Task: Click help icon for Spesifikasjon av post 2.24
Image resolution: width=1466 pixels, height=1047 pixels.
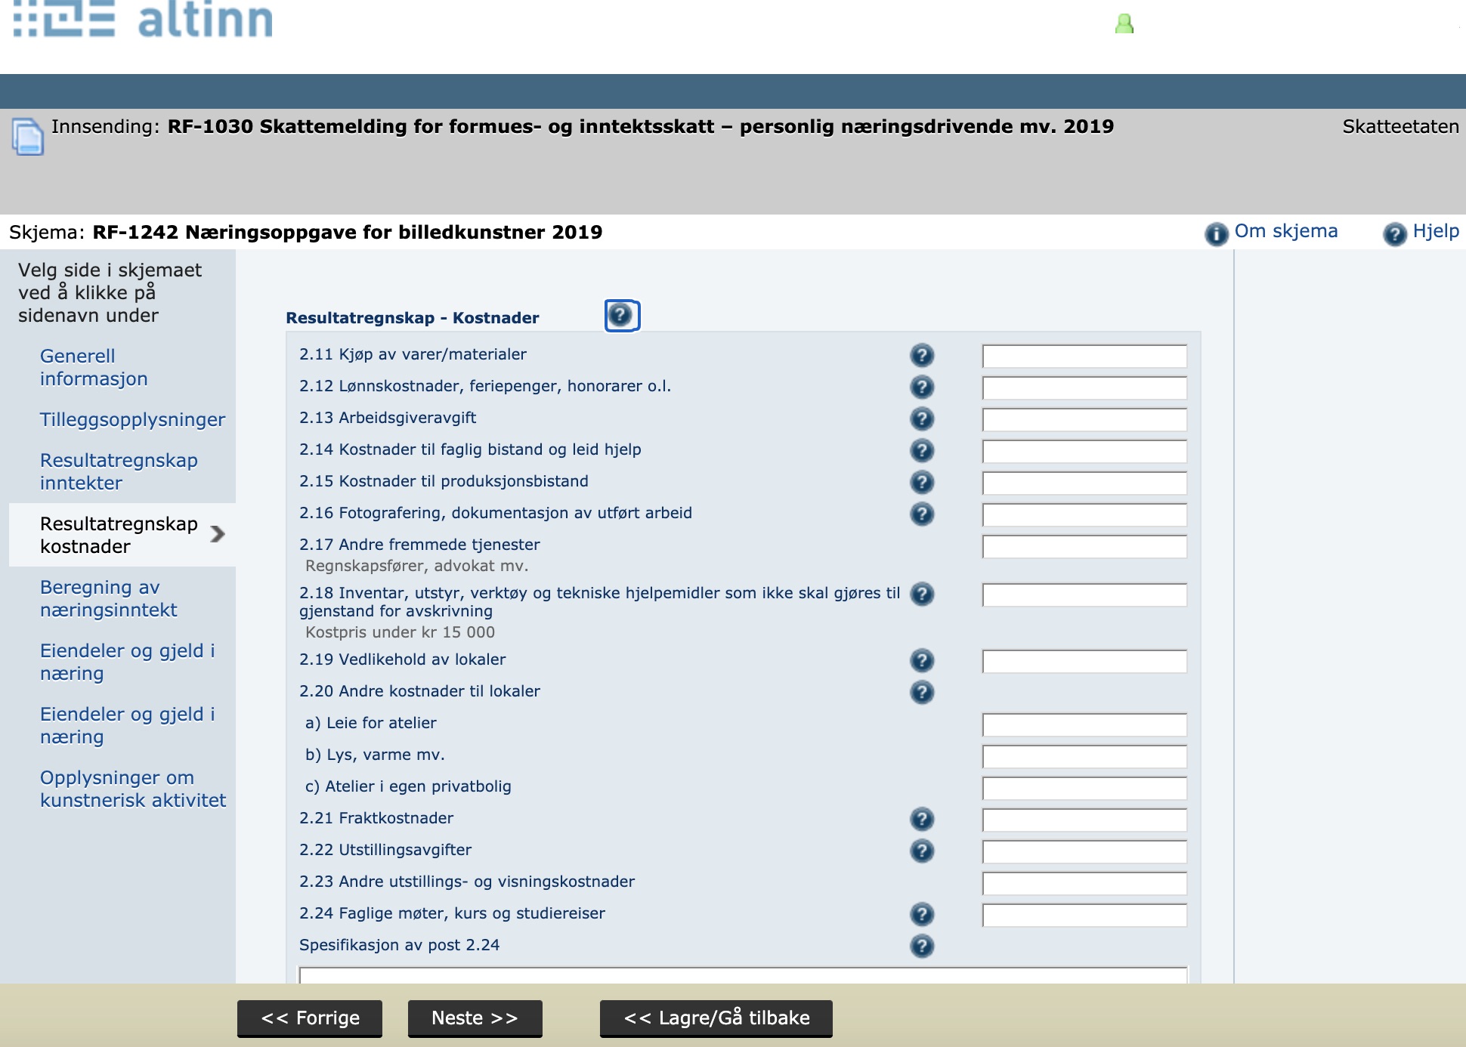Action: click(921, 946)
